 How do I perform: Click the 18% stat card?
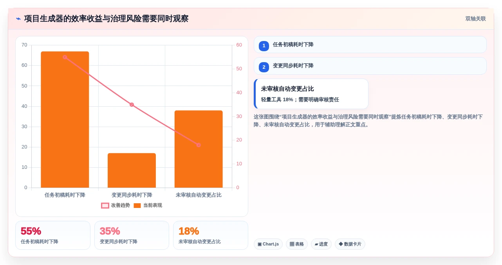pyautogui.click(x=211, y=235)
